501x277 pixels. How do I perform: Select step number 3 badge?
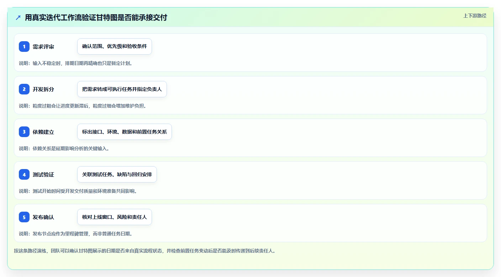coord(24,132)
